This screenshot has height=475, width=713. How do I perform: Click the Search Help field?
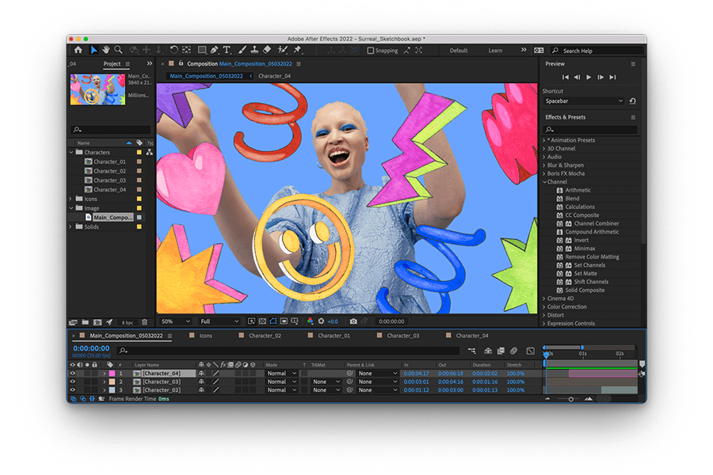click(594, 51)
